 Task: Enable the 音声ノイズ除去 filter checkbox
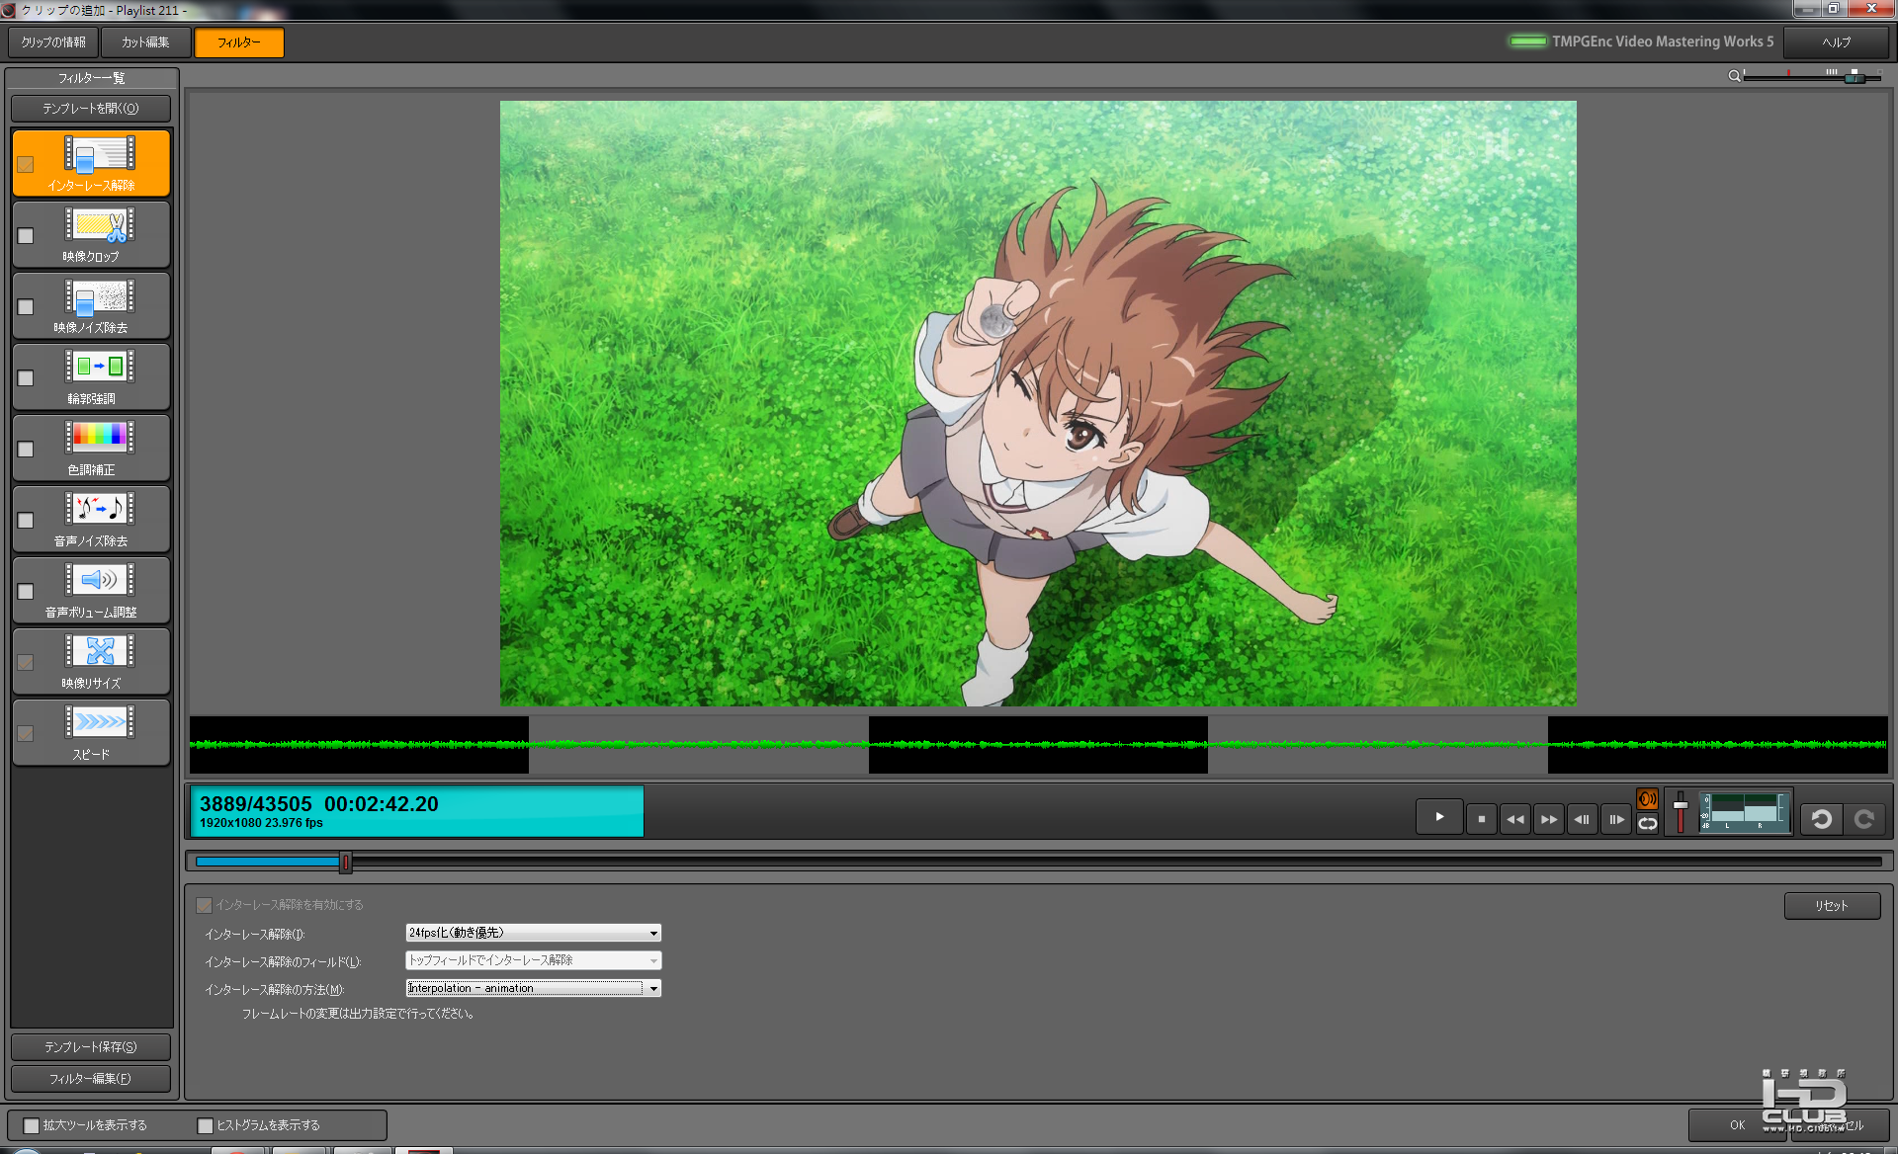click(26, 521)
